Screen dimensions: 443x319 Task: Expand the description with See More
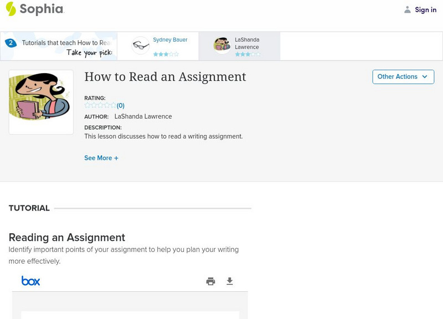[x=100, y=158]
